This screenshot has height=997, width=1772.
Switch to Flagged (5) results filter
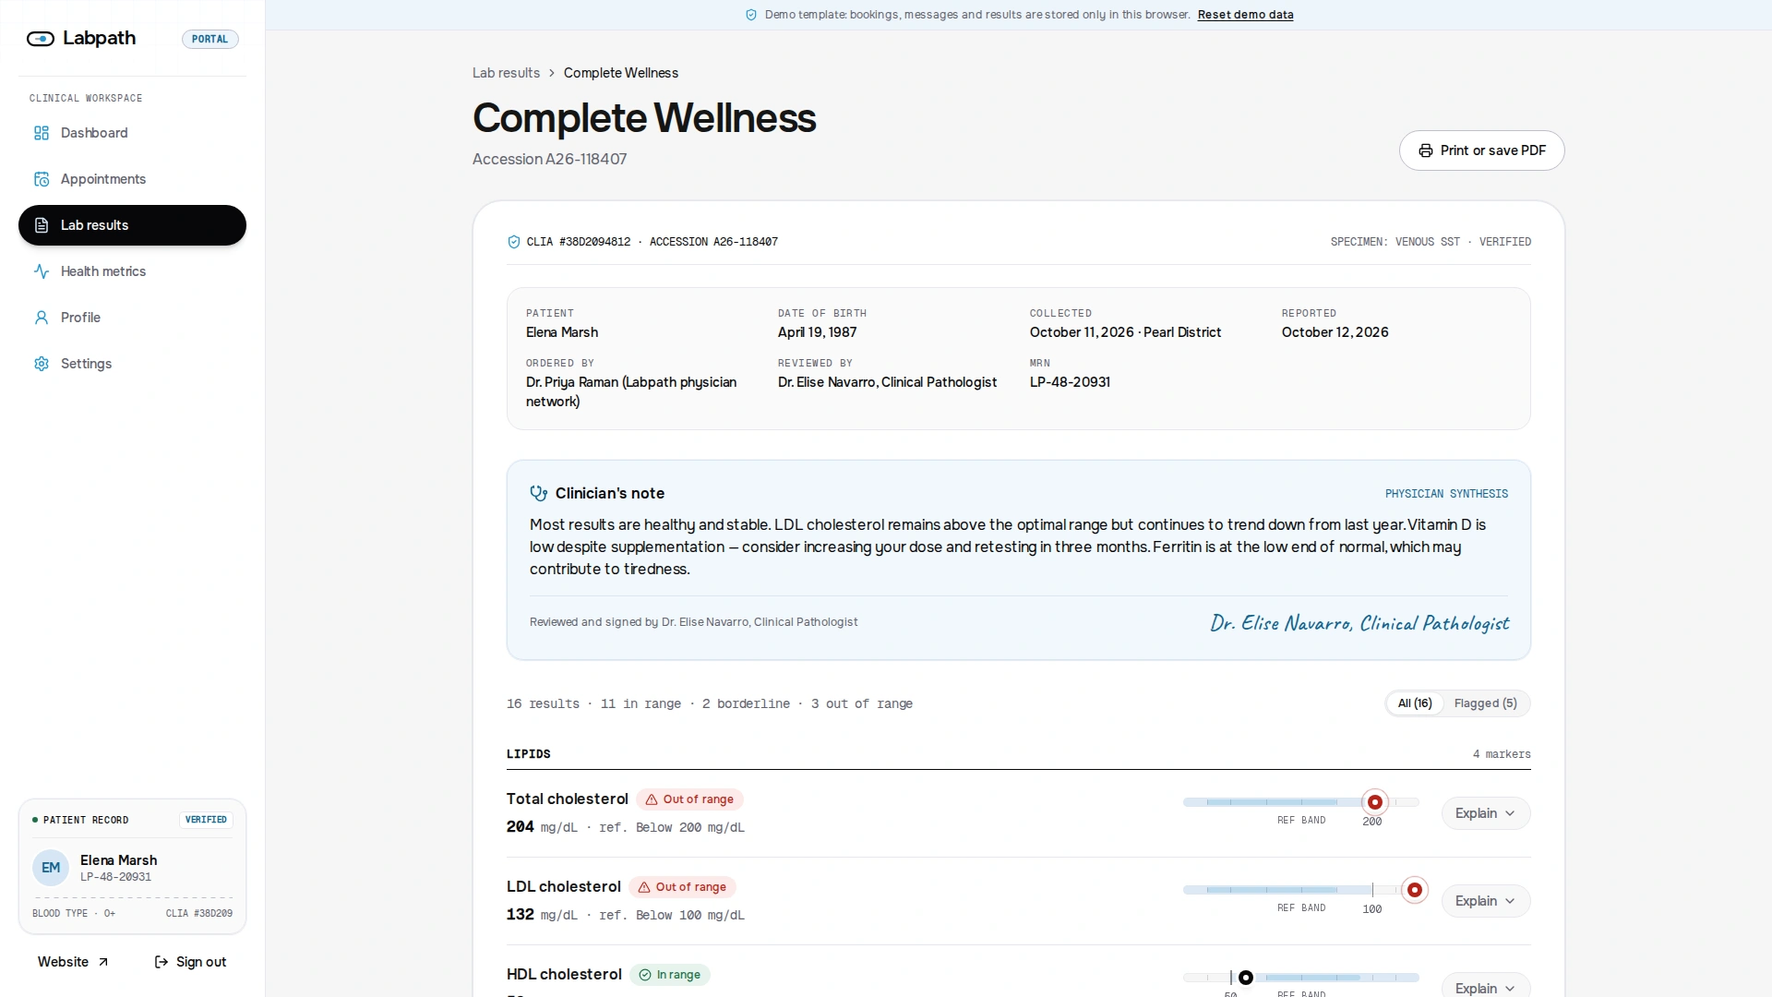tap(1486, 703)
